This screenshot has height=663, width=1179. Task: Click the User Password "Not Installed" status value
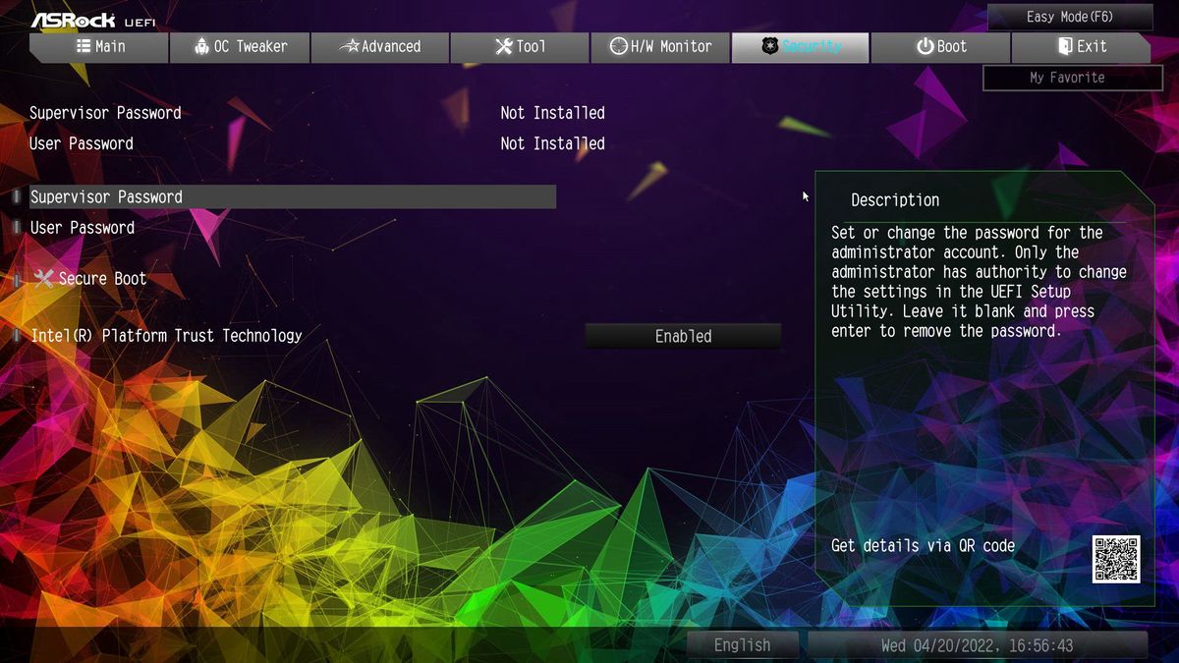(x=552, y=143)
